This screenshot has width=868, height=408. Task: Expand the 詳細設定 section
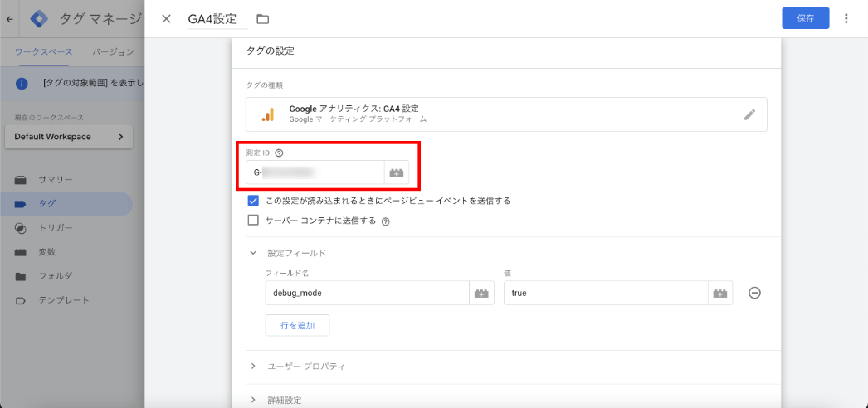[254, 400]
